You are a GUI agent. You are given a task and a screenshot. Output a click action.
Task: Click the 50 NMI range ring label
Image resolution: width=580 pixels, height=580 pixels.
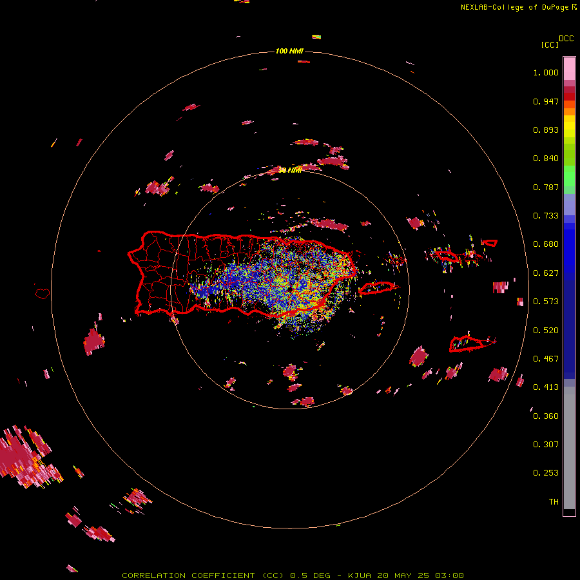click(x=290, y=170)
